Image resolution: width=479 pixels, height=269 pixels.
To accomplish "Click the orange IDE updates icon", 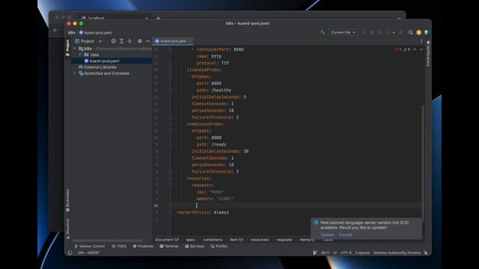I will [419, 32].
